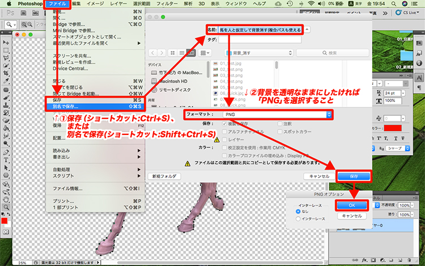Open the font size 24 pt dropdown
The image size is (425, 266).
(x=403, y=93)
